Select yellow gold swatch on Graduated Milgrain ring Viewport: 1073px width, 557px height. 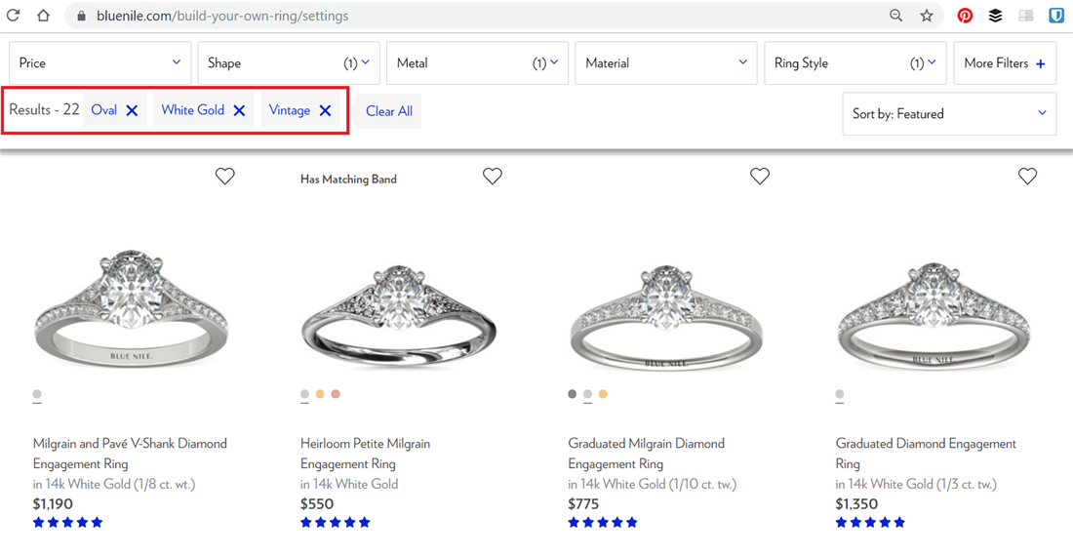(603, 394)
